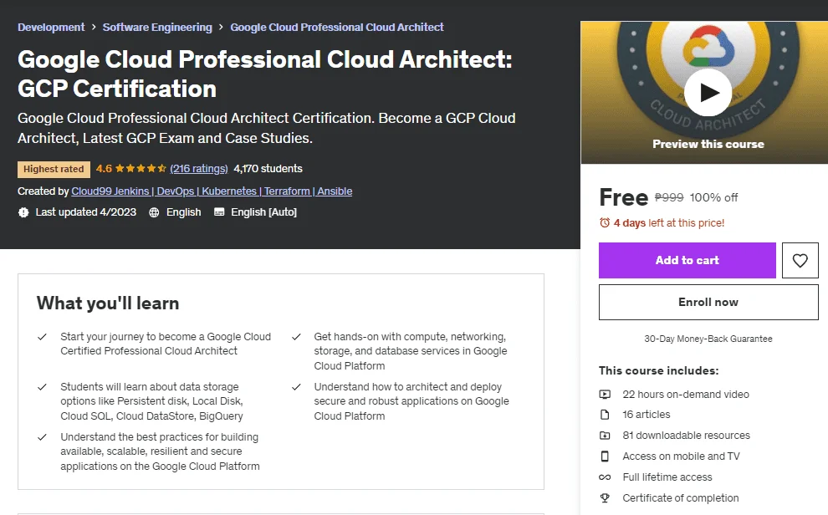Image resolution: width=828 pixels, height=515 pixels.
Task: Click checkmark beside 'Students will learn'
Action: (x=43, y=387)
